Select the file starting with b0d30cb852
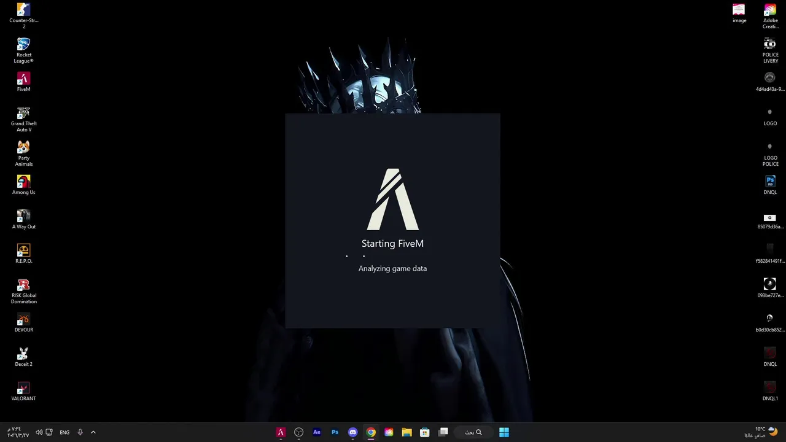The height and width of the screenshot is (442, 786). (770, 323)
